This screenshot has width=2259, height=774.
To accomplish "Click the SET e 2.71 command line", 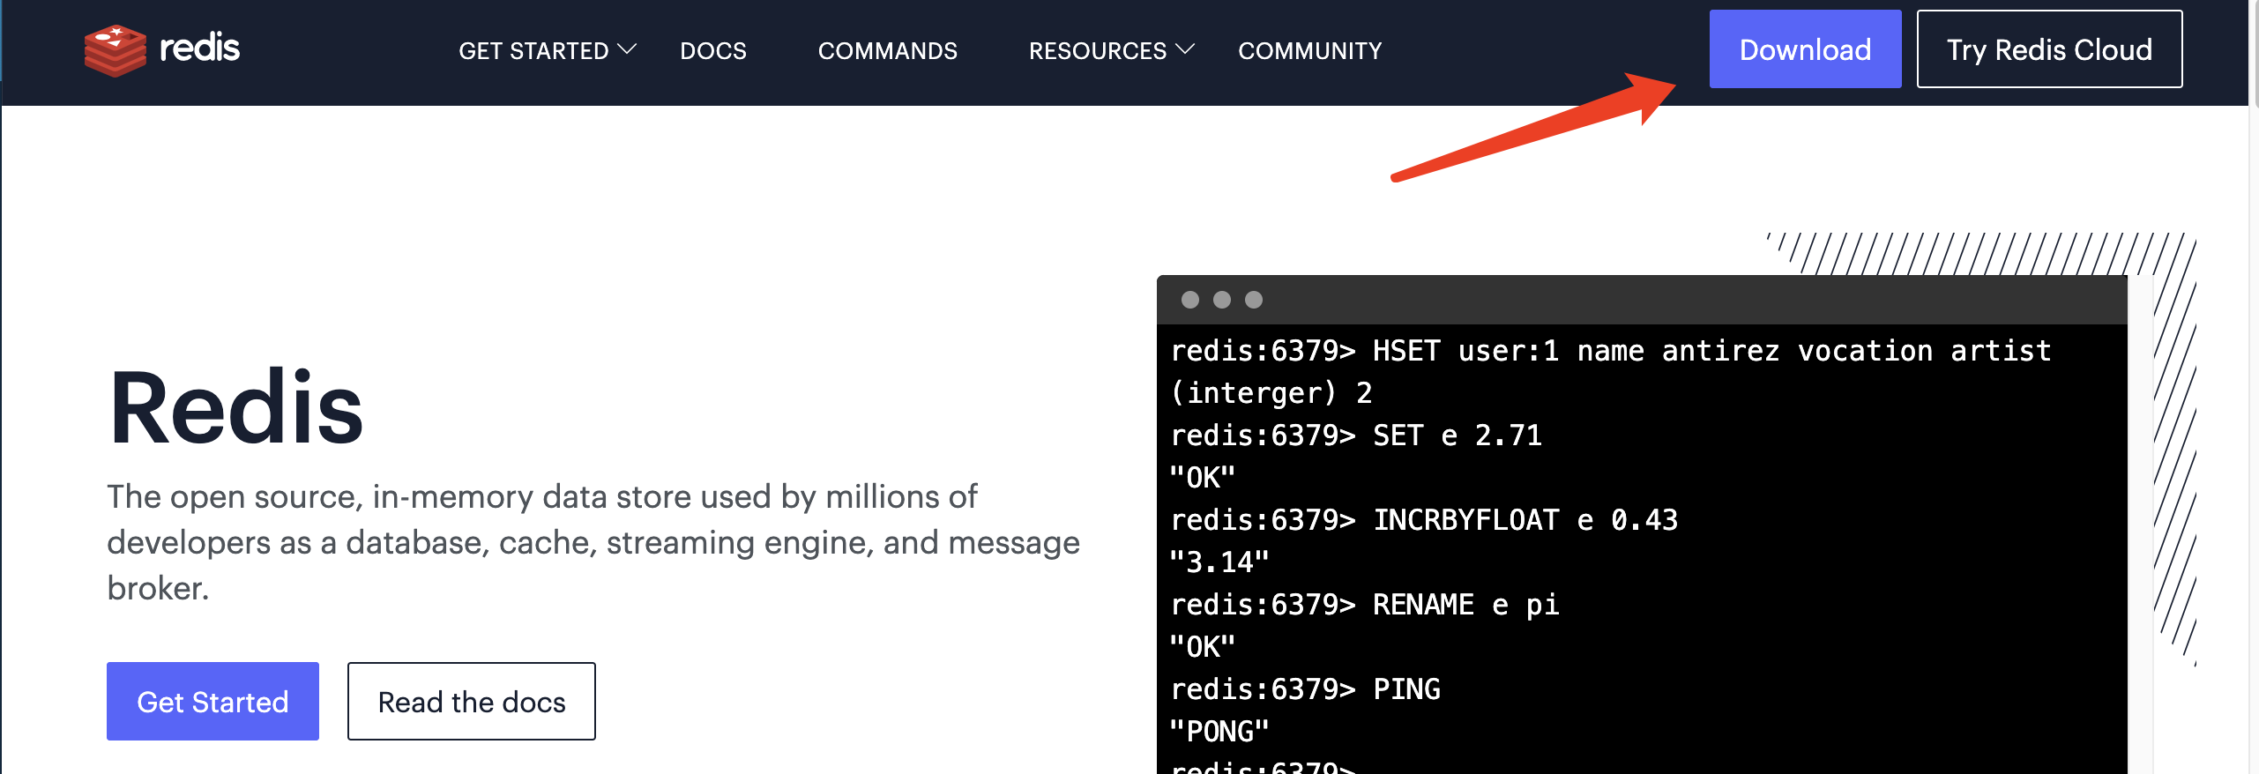I will (1356, 435).
